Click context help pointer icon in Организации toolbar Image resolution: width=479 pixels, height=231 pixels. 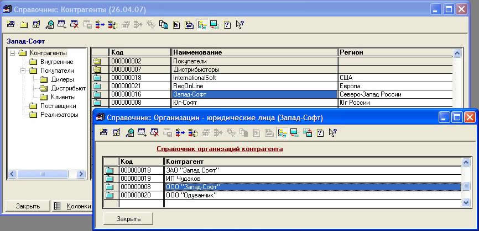pos(332,132)
